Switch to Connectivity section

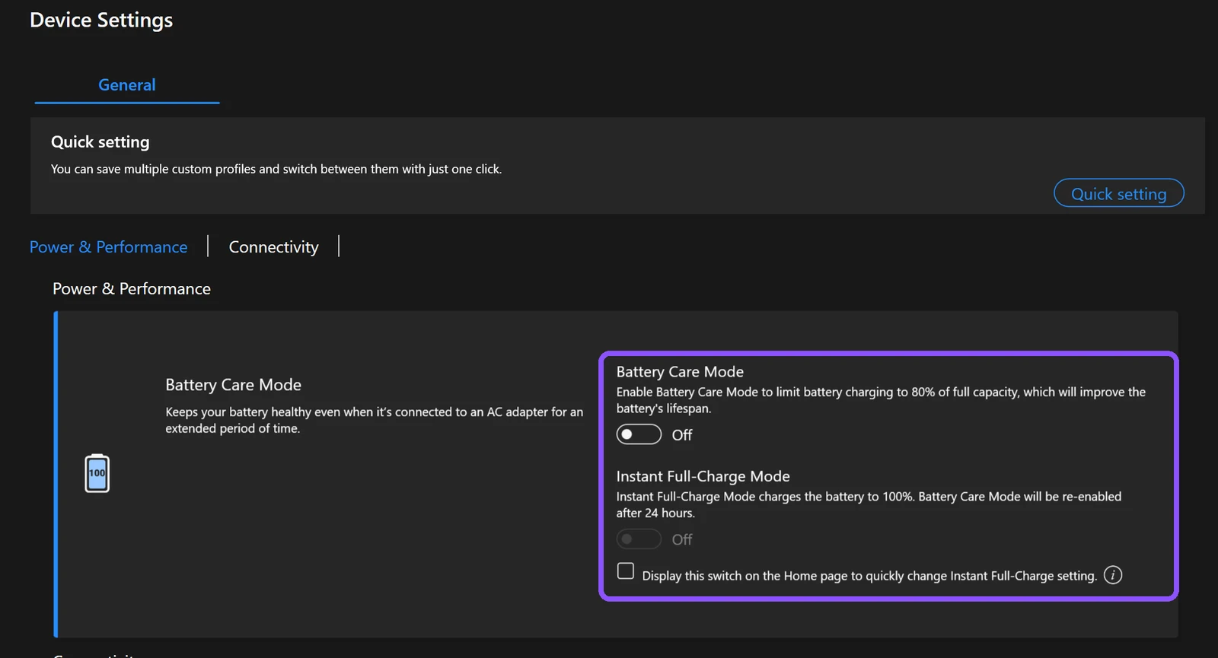(273, 246)
